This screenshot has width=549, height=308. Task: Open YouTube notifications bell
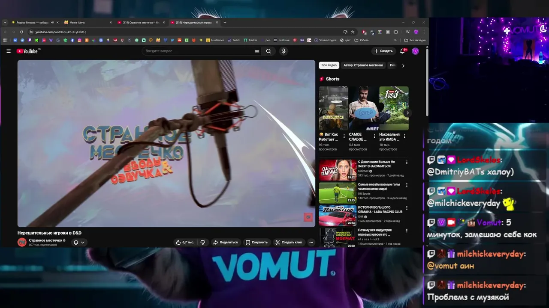(403, 51)
